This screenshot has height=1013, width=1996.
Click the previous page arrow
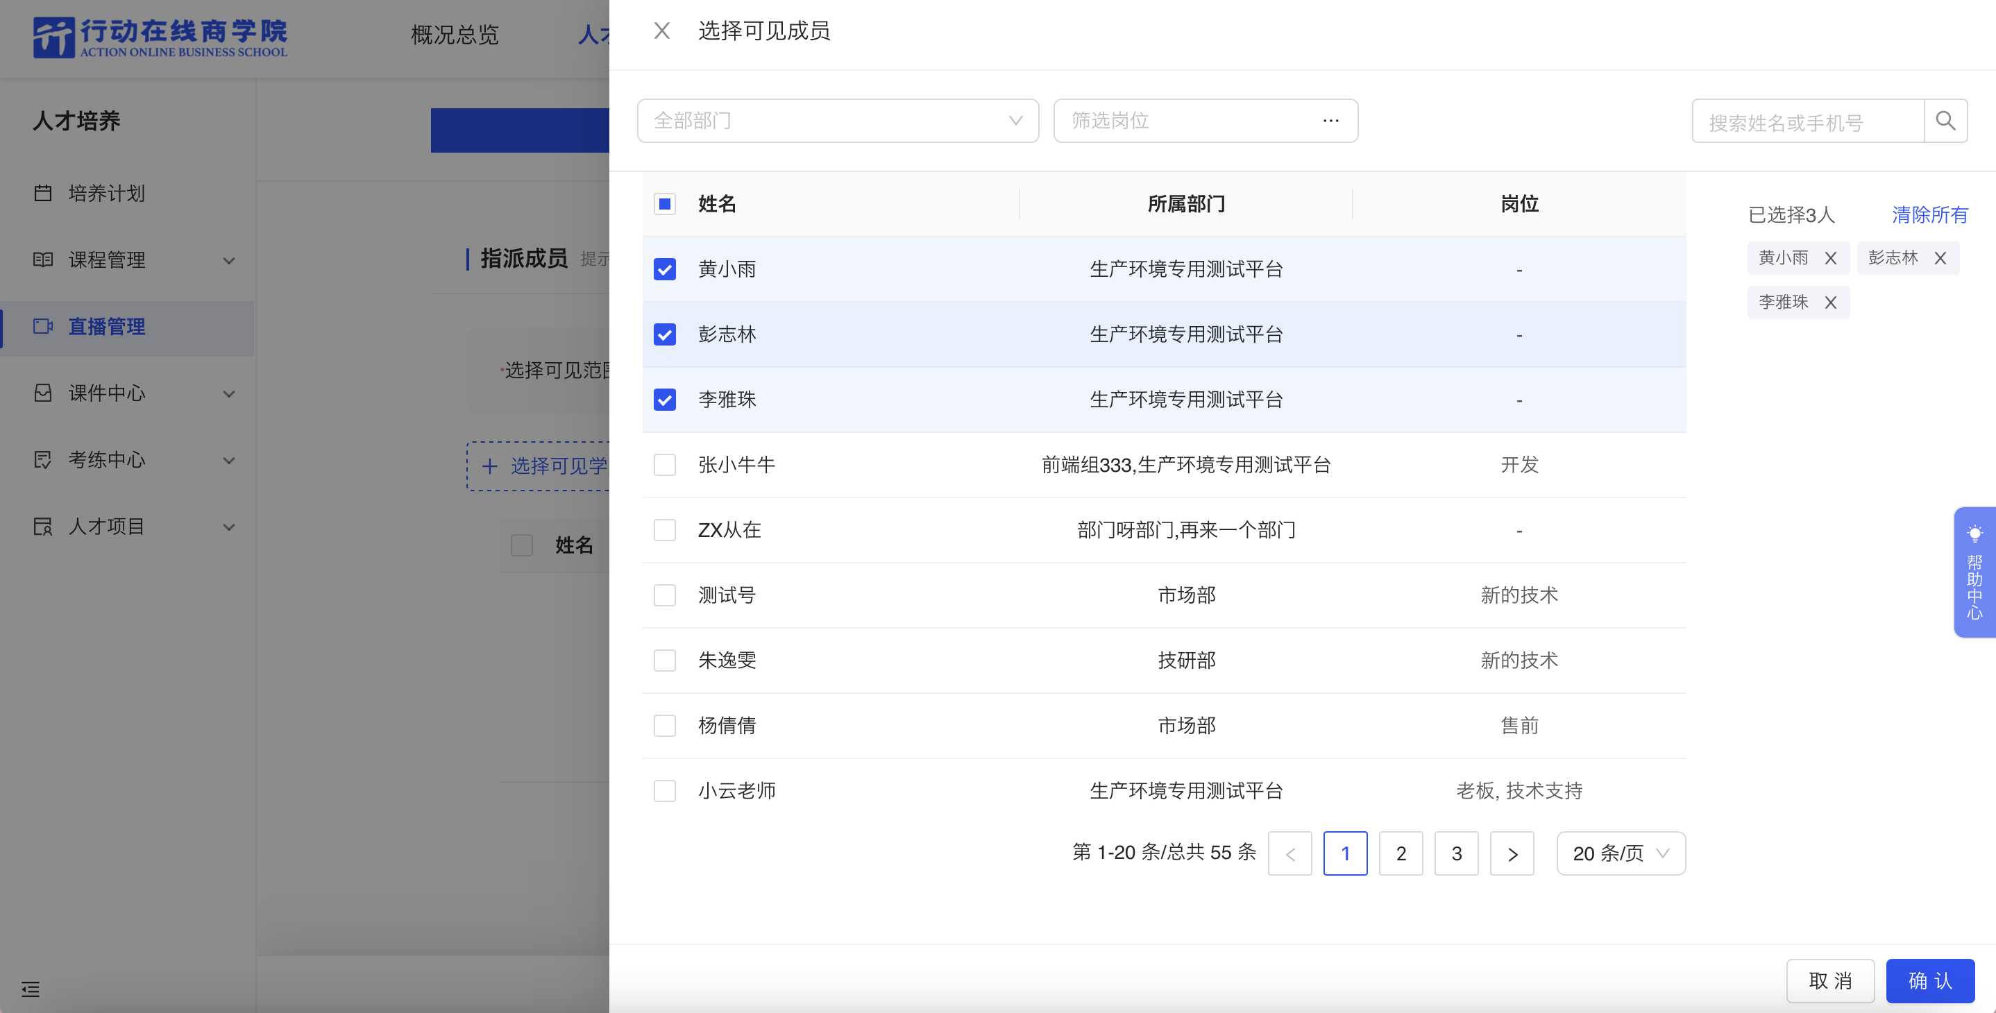tap(1290, 853)
